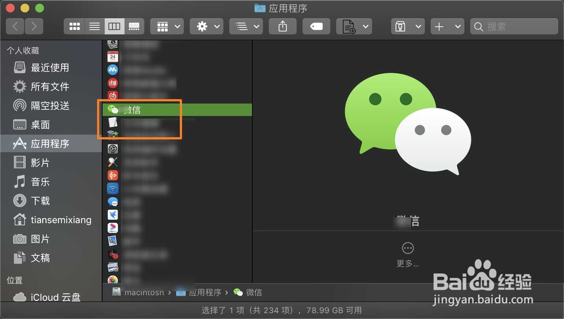Click 微信 in the path bar
Image resolution: width=564 pixels, height=319 pixels.
(x=248, y=293)
